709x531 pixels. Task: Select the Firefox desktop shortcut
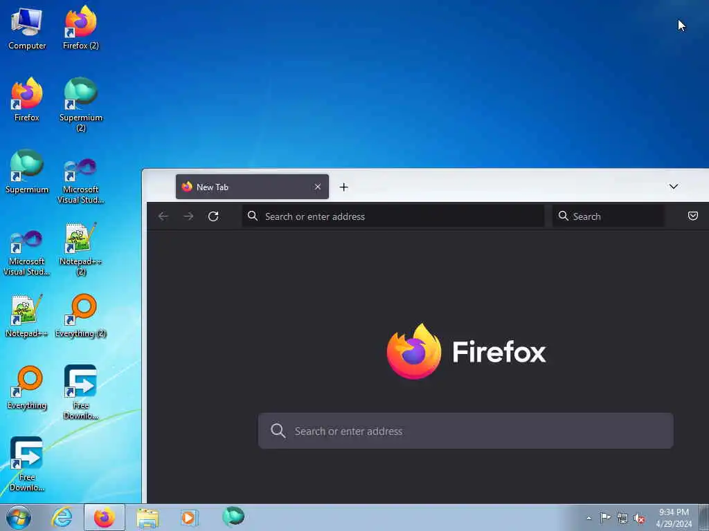[x=27, y=100]
